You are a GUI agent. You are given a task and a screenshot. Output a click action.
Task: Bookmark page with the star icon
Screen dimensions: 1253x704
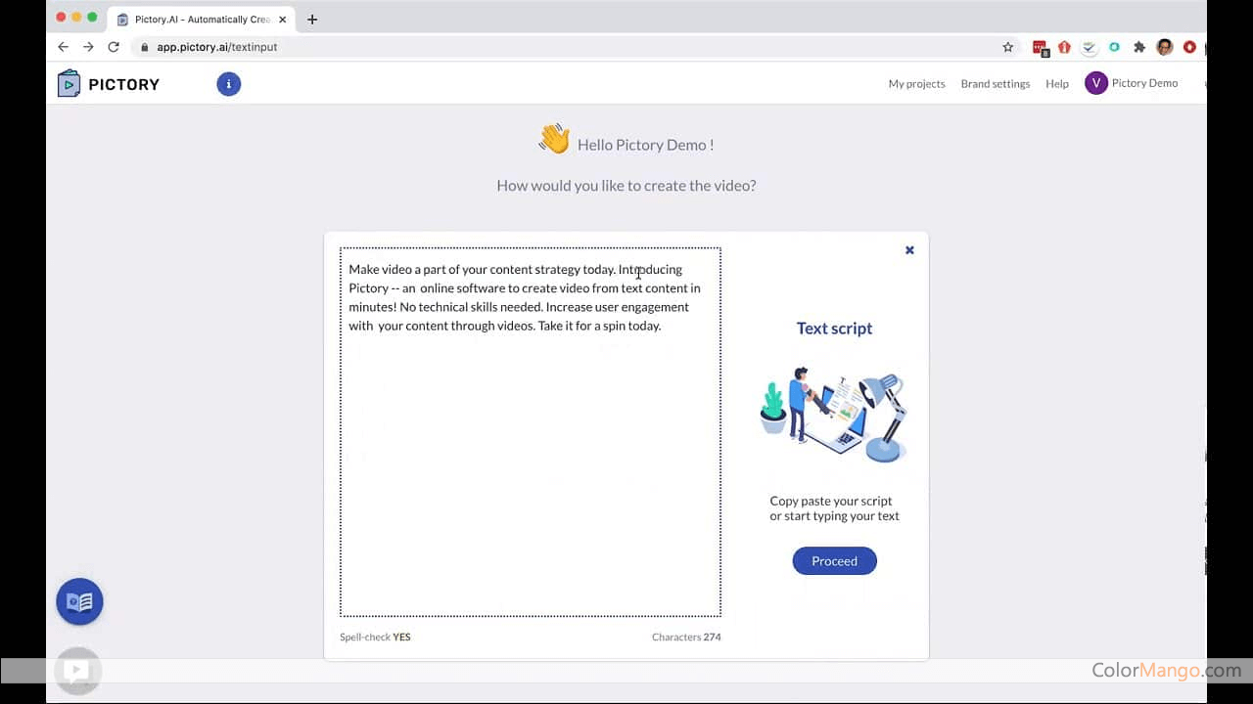(1007, 47)
